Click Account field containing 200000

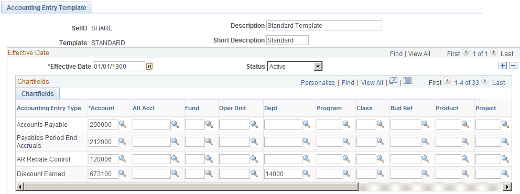(x=103, y=125)
